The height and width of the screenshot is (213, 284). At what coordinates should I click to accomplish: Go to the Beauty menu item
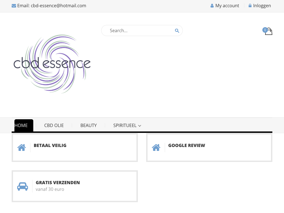(x=88, y=125)
